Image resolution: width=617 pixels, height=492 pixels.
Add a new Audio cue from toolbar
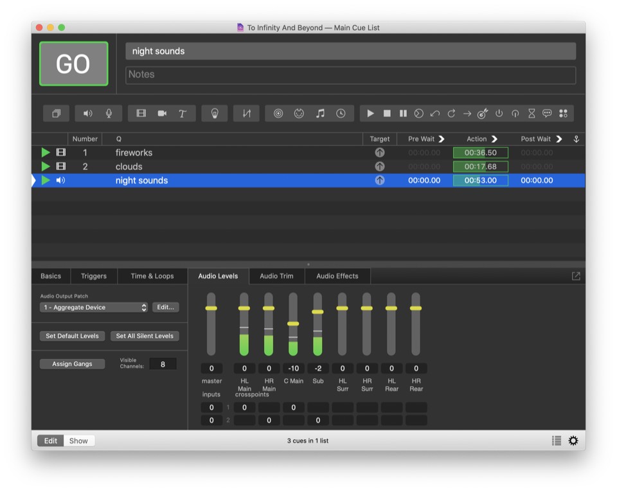88,113
